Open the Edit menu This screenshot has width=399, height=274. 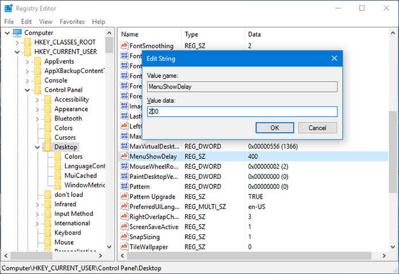[x=26, y=22]
